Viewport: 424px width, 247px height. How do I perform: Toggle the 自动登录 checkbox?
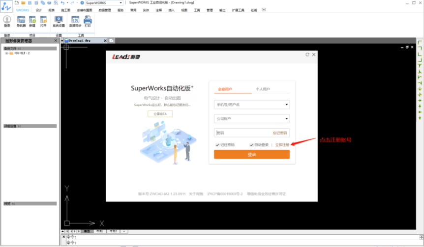tap(251, 145)
